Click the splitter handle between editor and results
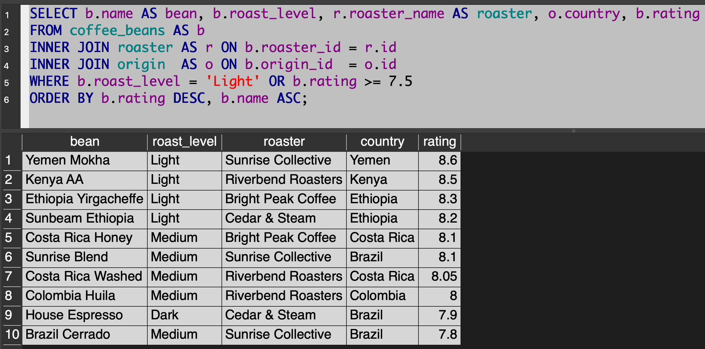The image size is (705, 349). [x=573, y=131]
